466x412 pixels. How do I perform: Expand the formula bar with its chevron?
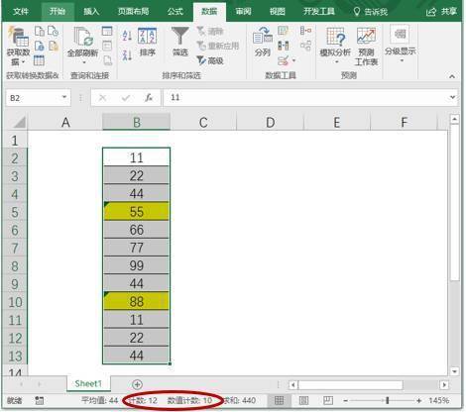coord(452,97)
